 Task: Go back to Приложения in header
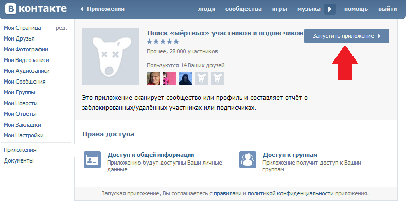(102, 9)
